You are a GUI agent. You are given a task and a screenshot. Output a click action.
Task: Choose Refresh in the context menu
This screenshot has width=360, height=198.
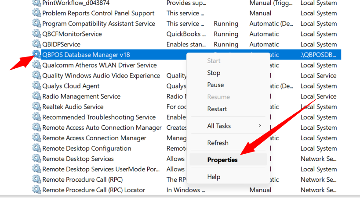point(218,143)
